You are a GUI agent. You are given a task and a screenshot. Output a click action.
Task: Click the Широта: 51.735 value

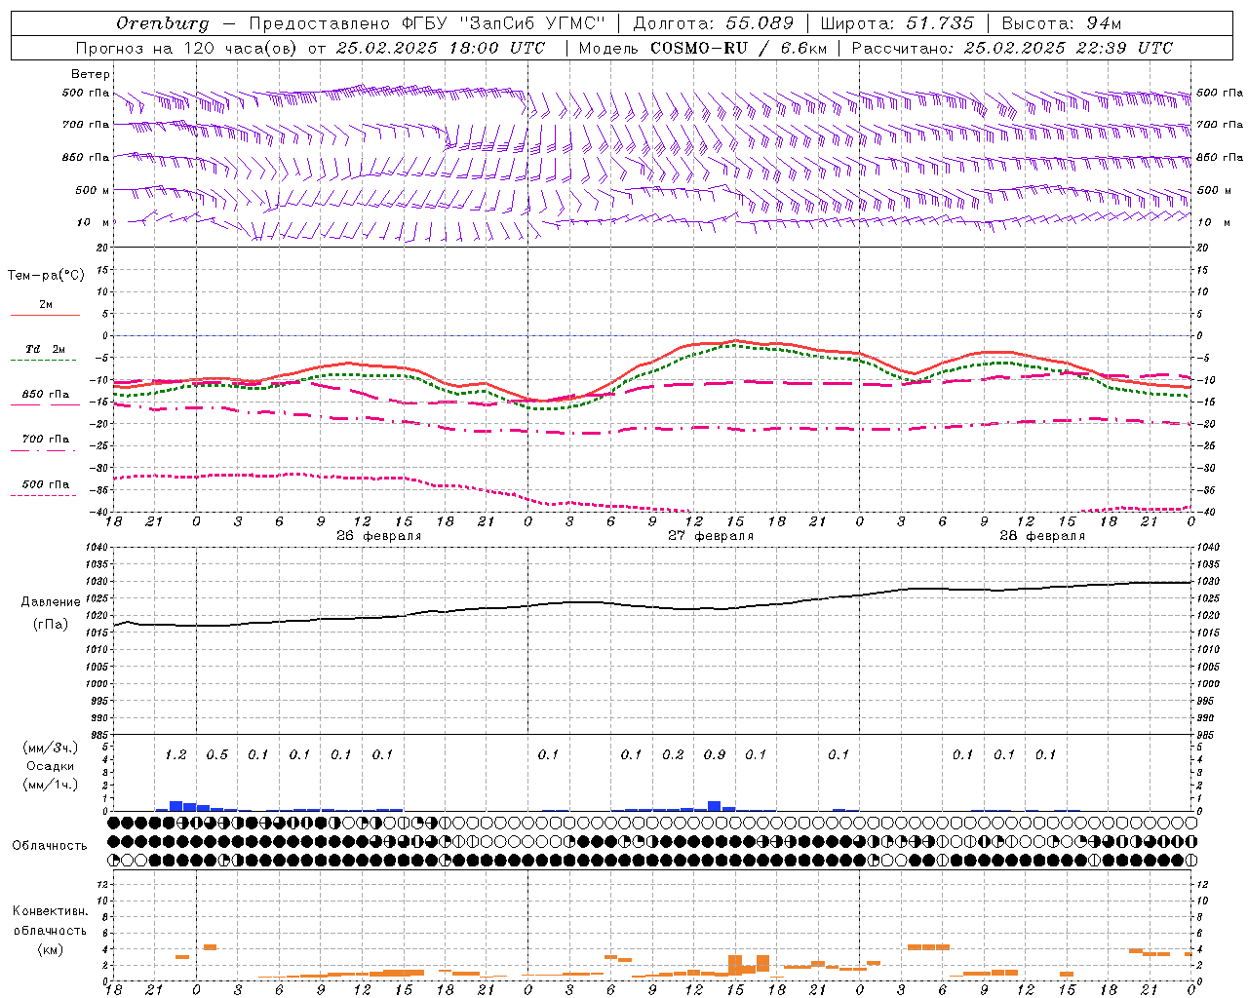pos(897,23)
